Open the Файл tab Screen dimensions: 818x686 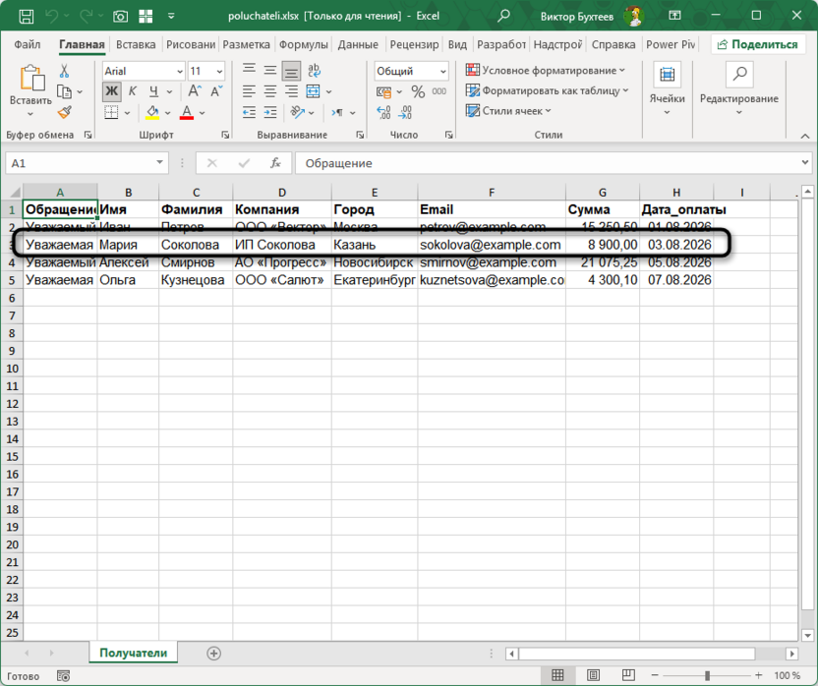(28, 45)
